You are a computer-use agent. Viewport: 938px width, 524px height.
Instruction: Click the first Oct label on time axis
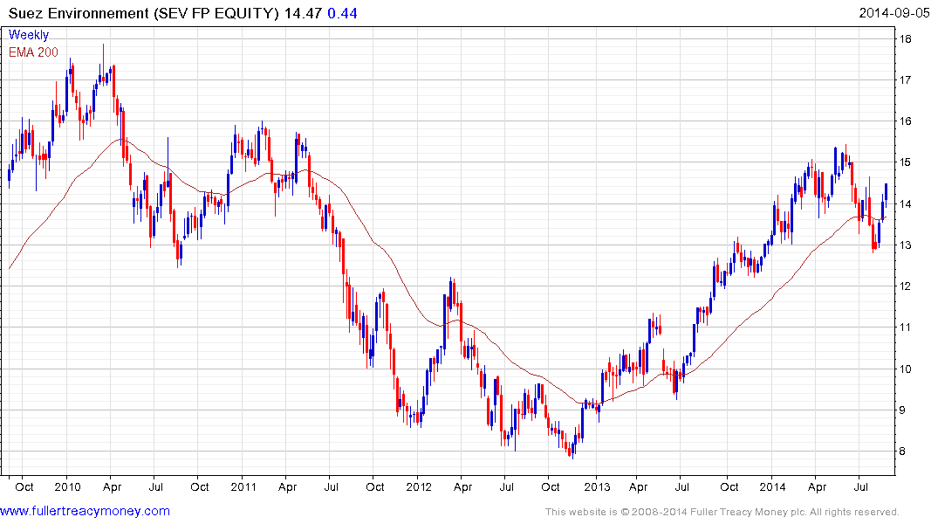pyautogui.click(x=24, y=486)
